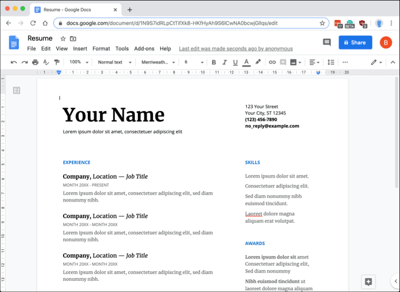Image resolution: width=400 pixels, height=292 pixels.
Task: Open the highlight color marker
Action: pyautogui.click(x=258, y=62)
